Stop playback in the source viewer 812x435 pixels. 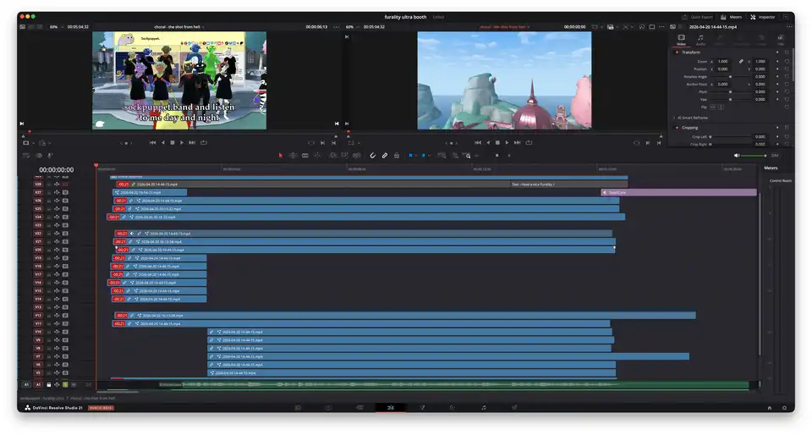[x=173, y=142]
